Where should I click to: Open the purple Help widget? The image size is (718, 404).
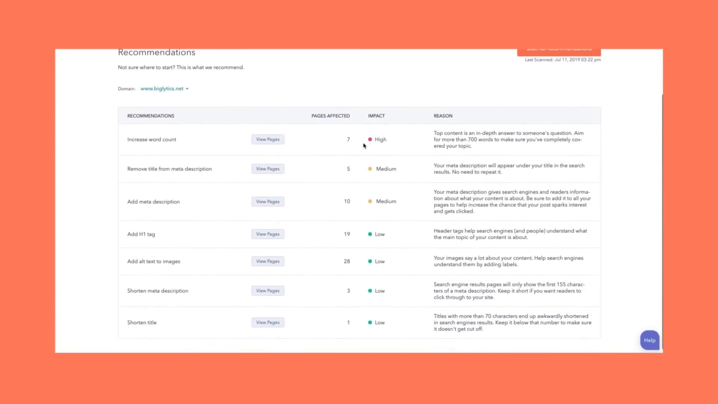[x=650, y=340]
